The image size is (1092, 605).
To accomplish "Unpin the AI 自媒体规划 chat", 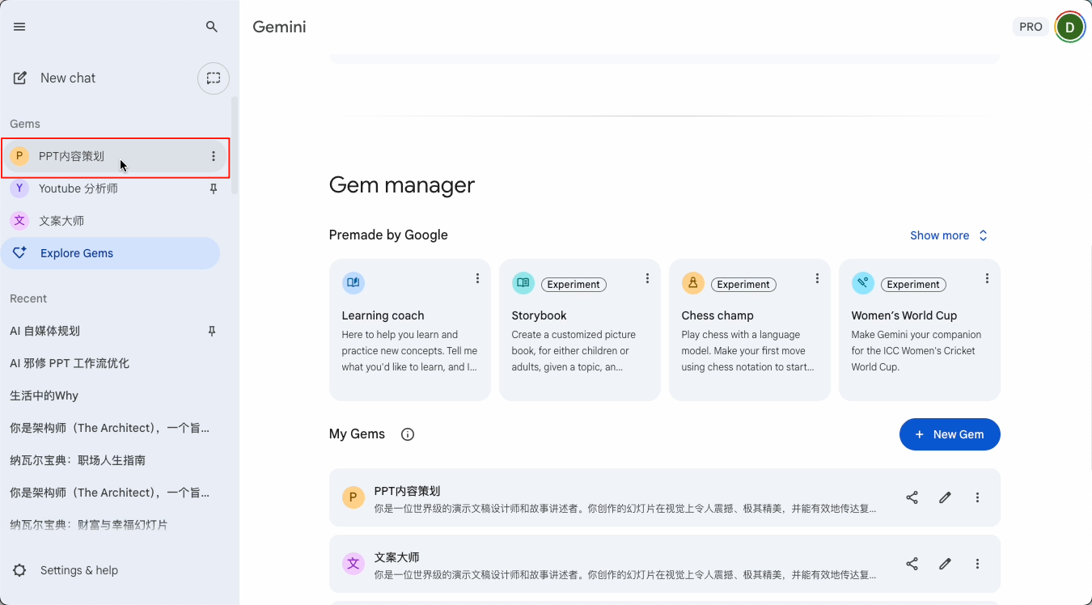I will click(211, 331).
